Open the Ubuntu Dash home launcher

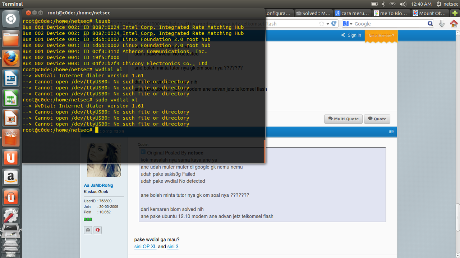tap(11, 19)
